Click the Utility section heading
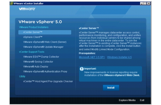 [x=22, y=76]
